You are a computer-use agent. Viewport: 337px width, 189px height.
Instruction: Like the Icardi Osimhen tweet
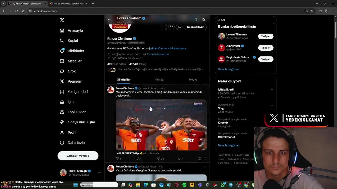pos(158,159)
